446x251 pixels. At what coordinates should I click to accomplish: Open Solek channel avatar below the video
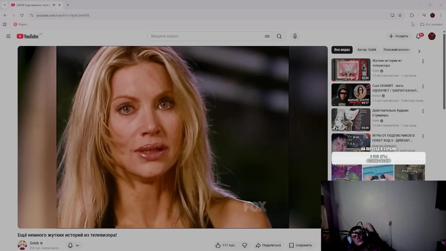click(x=22, y=245)
